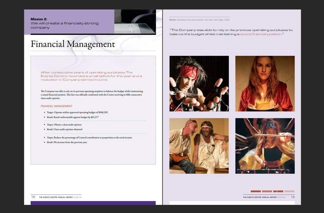Click the performer with red bandana photo
This screenshot has height=213, width=324.
tap(199, 83)
